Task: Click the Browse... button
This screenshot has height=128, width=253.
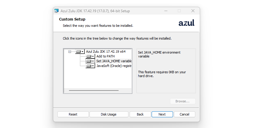Action: [x=183, y=101]
